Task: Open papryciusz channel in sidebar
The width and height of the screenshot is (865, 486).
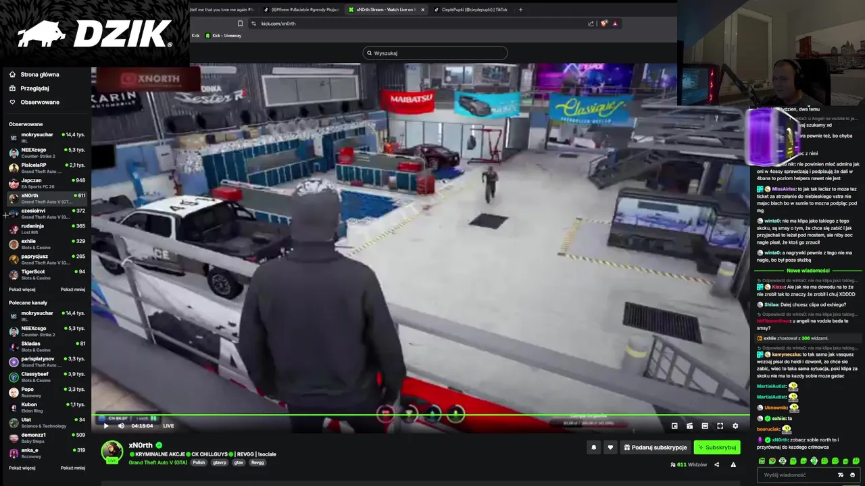Action: (47, 259)
